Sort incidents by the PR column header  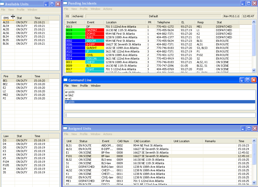tap(150, 22)
